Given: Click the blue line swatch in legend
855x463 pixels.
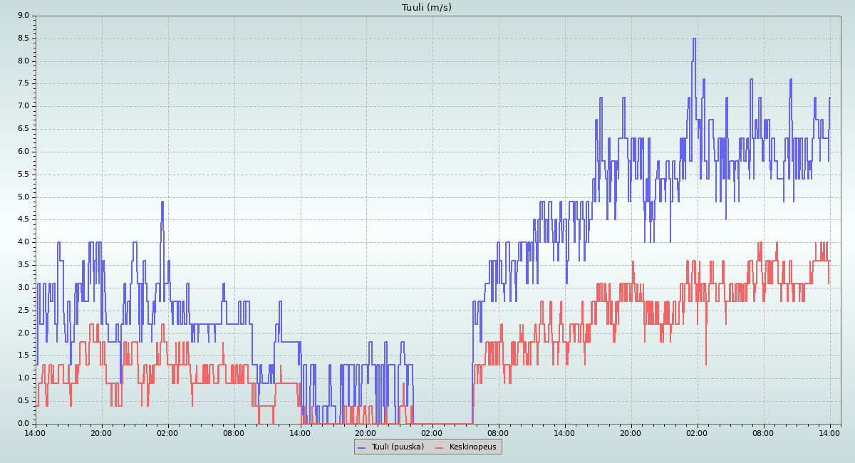Looking at the screenshot, I should coord(361,447).
